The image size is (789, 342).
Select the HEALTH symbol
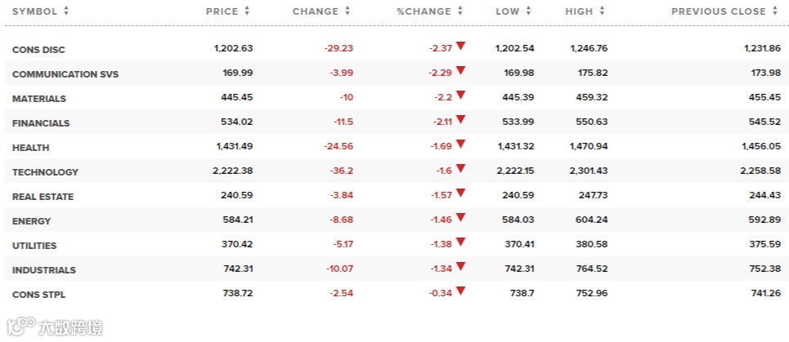[x=31, y=148]
